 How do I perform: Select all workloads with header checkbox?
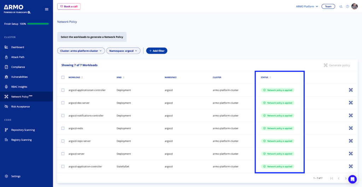tap(63, 77)
